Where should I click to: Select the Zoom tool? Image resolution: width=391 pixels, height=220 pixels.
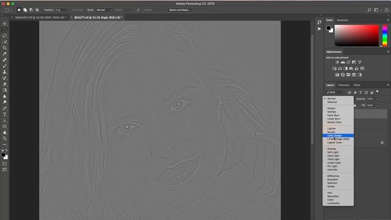(x=5, y=139)
